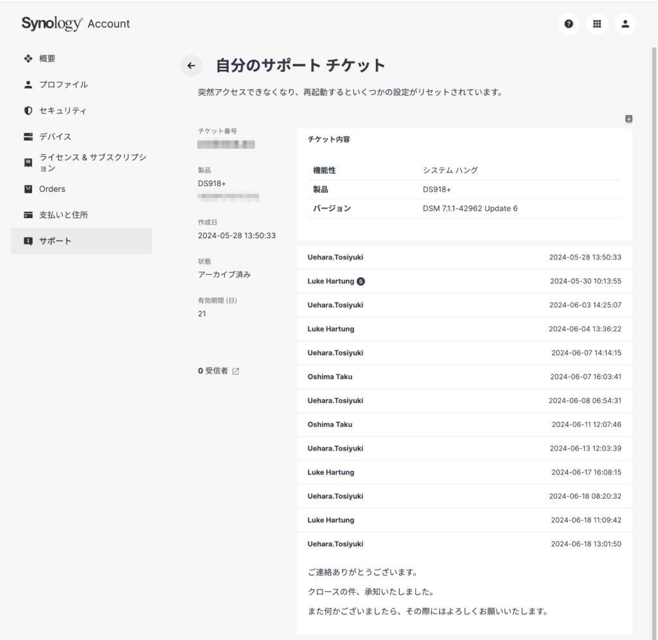
Task: Expand Luke Hartung message from 2024-05-30 10:13:55
Action: 464,281
